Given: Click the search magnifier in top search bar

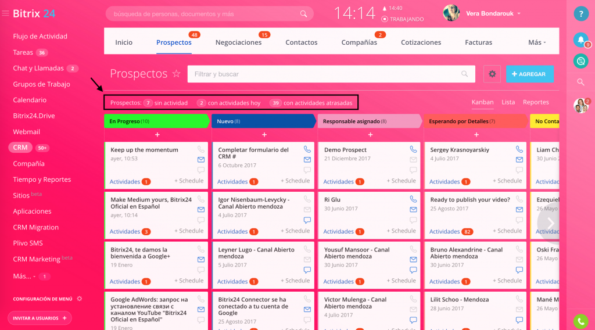Looking at the screenshot, I should [x=303, y=14].
